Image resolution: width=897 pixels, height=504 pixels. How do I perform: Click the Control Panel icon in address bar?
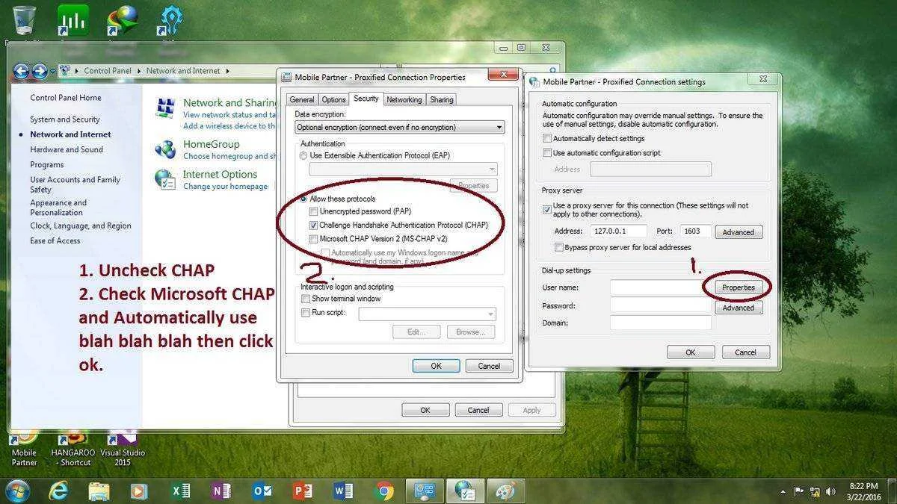pos(65,71)
